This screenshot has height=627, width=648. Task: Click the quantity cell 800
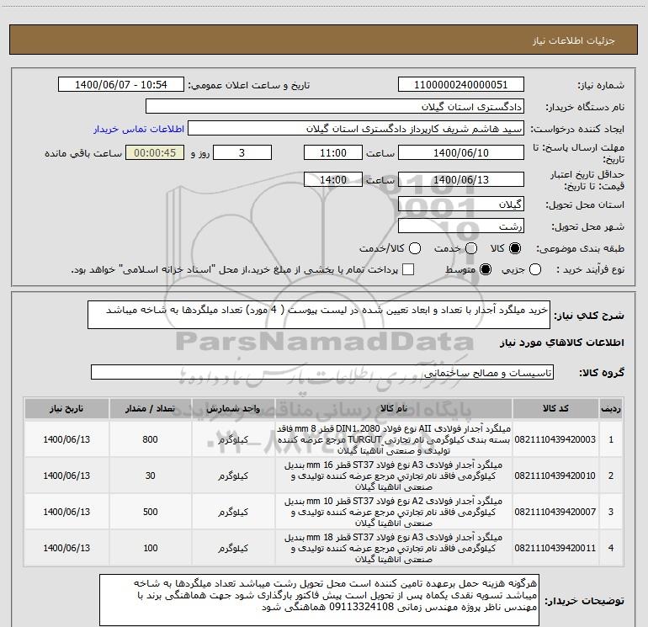pos(150,439)
